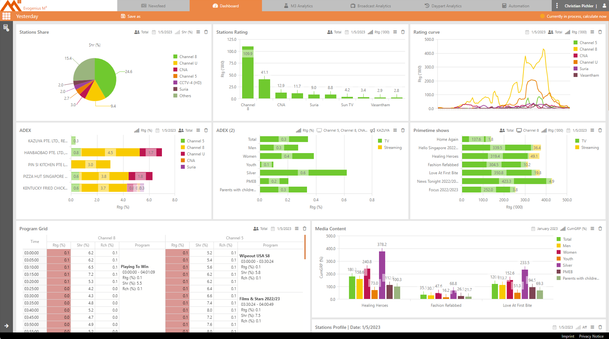Toggle Channel 8 in Stations Share legend

[x=185, y=56]
